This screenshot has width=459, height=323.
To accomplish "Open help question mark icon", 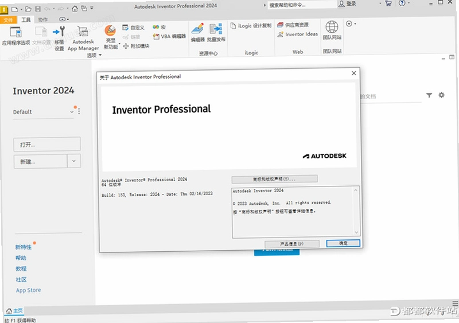I will coord(402,3).
